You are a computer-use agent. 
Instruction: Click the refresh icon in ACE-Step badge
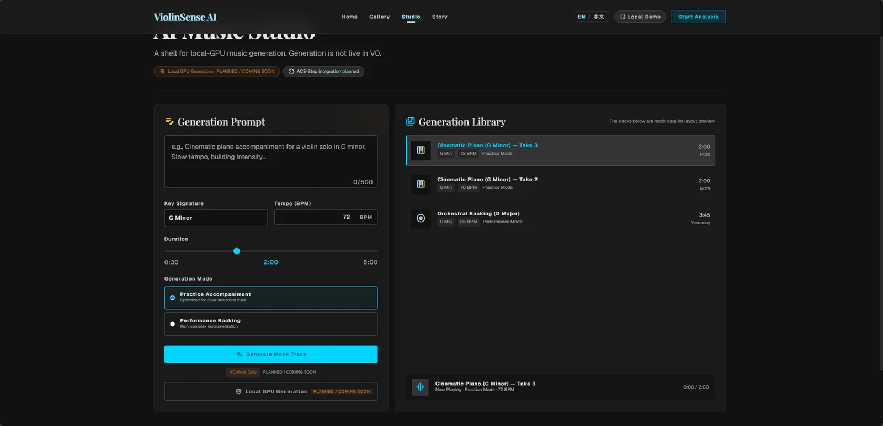(x=291, y=72)
